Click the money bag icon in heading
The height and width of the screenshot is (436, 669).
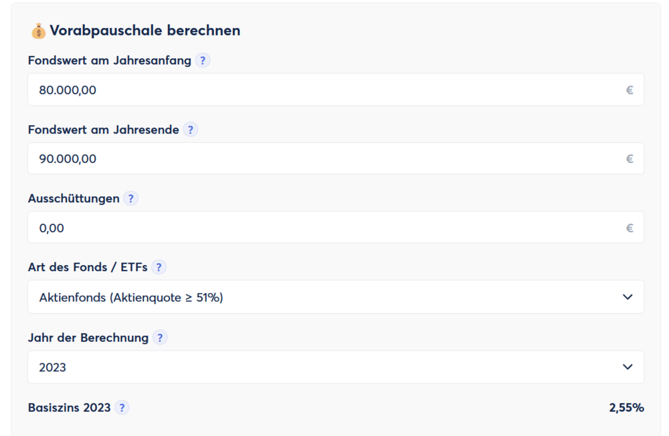[39, 31]
